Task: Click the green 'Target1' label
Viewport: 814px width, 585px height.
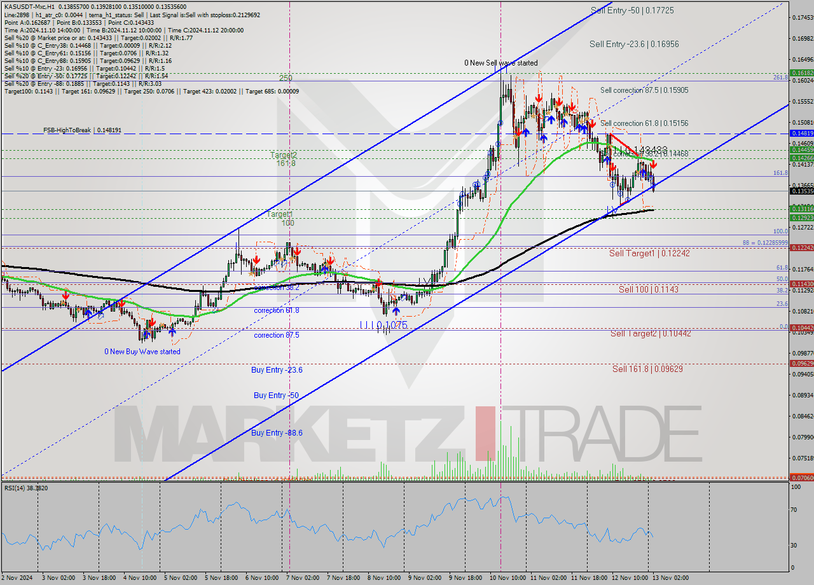Action: coord(279,215)
